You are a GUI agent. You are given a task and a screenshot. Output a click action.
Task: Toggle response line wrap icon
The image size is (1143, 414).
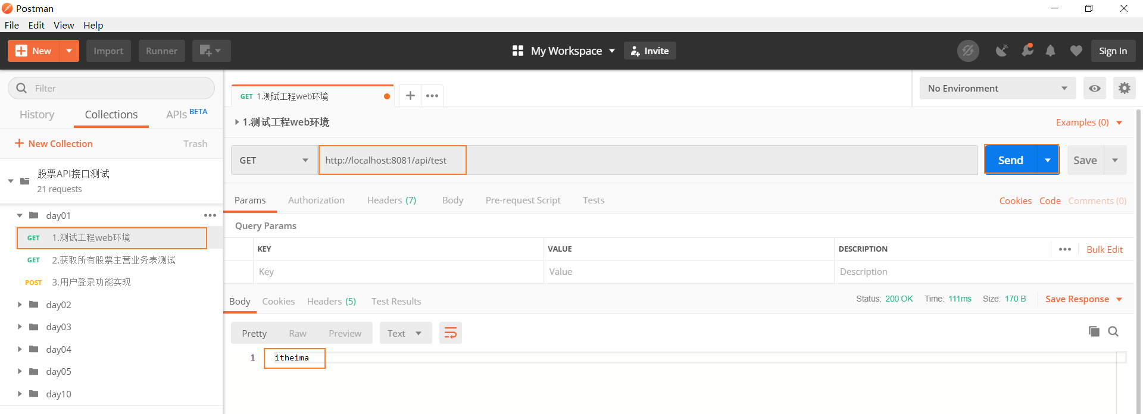(x=451, y=333)
